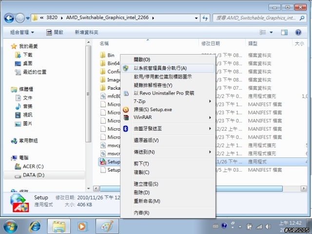Click 新增資料夾 button
Viewport: 312px width, 234px height.
tap(86, 32)
